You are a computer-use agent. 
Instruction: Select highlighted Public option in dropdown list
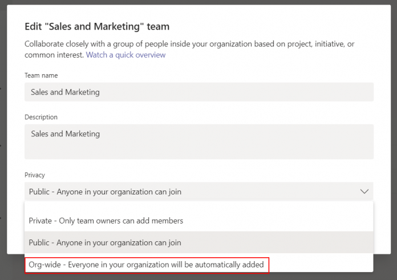[x=199, y=242]
